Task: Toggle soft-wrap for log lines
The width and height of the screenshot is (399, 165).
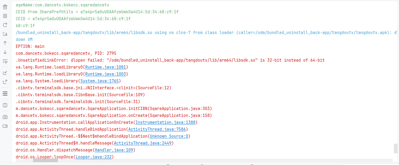Action: click(x=5, y=61)
